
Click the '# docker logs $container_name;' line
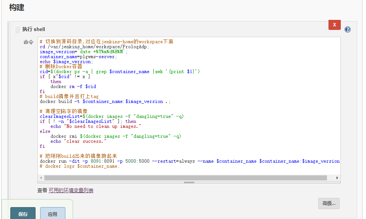(x=80, y=166)
